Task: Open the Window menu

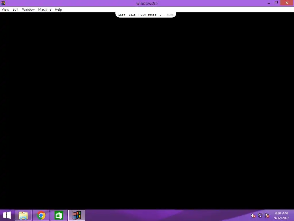Action: click(x=28, y=9)
